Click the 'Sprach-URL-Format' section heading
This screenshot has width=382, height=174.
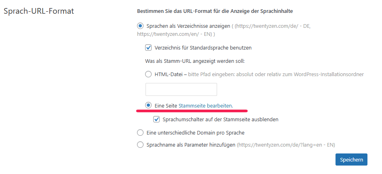pos(39,11)
